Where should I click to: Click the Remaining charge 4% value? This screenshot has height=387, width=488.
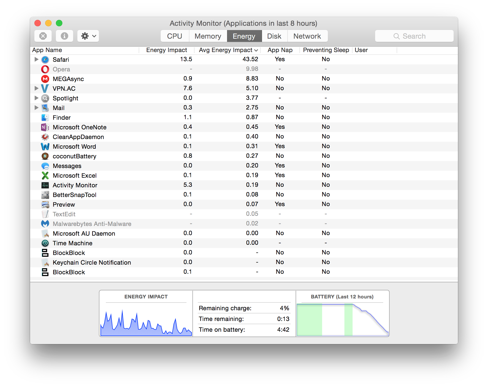tap(285, 308)
